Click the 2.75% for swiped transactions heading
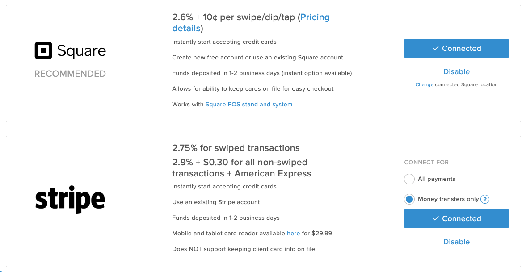Screen dimensions: 526x272 [236, 148]
